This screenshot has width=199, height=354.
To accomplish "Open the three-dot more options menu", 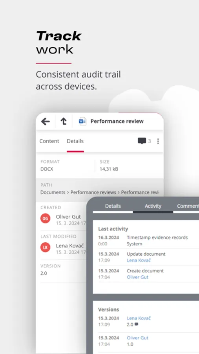I will tap(158, 141).
